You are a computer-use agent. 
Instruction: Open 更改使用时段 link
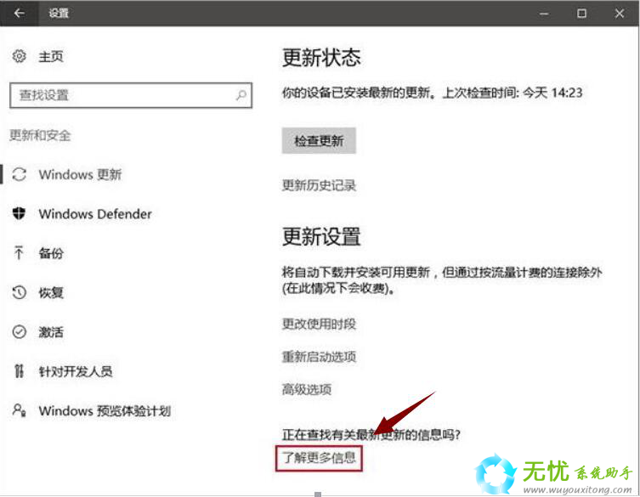pos(319,324)
